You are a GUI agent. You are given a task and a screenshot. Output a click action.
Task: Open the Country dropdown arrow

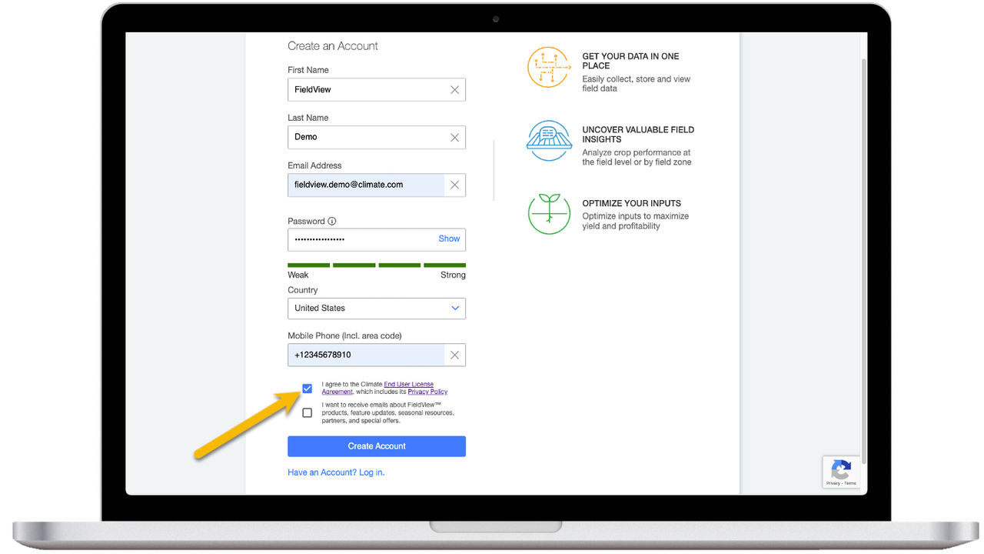(x=455, y=308)
